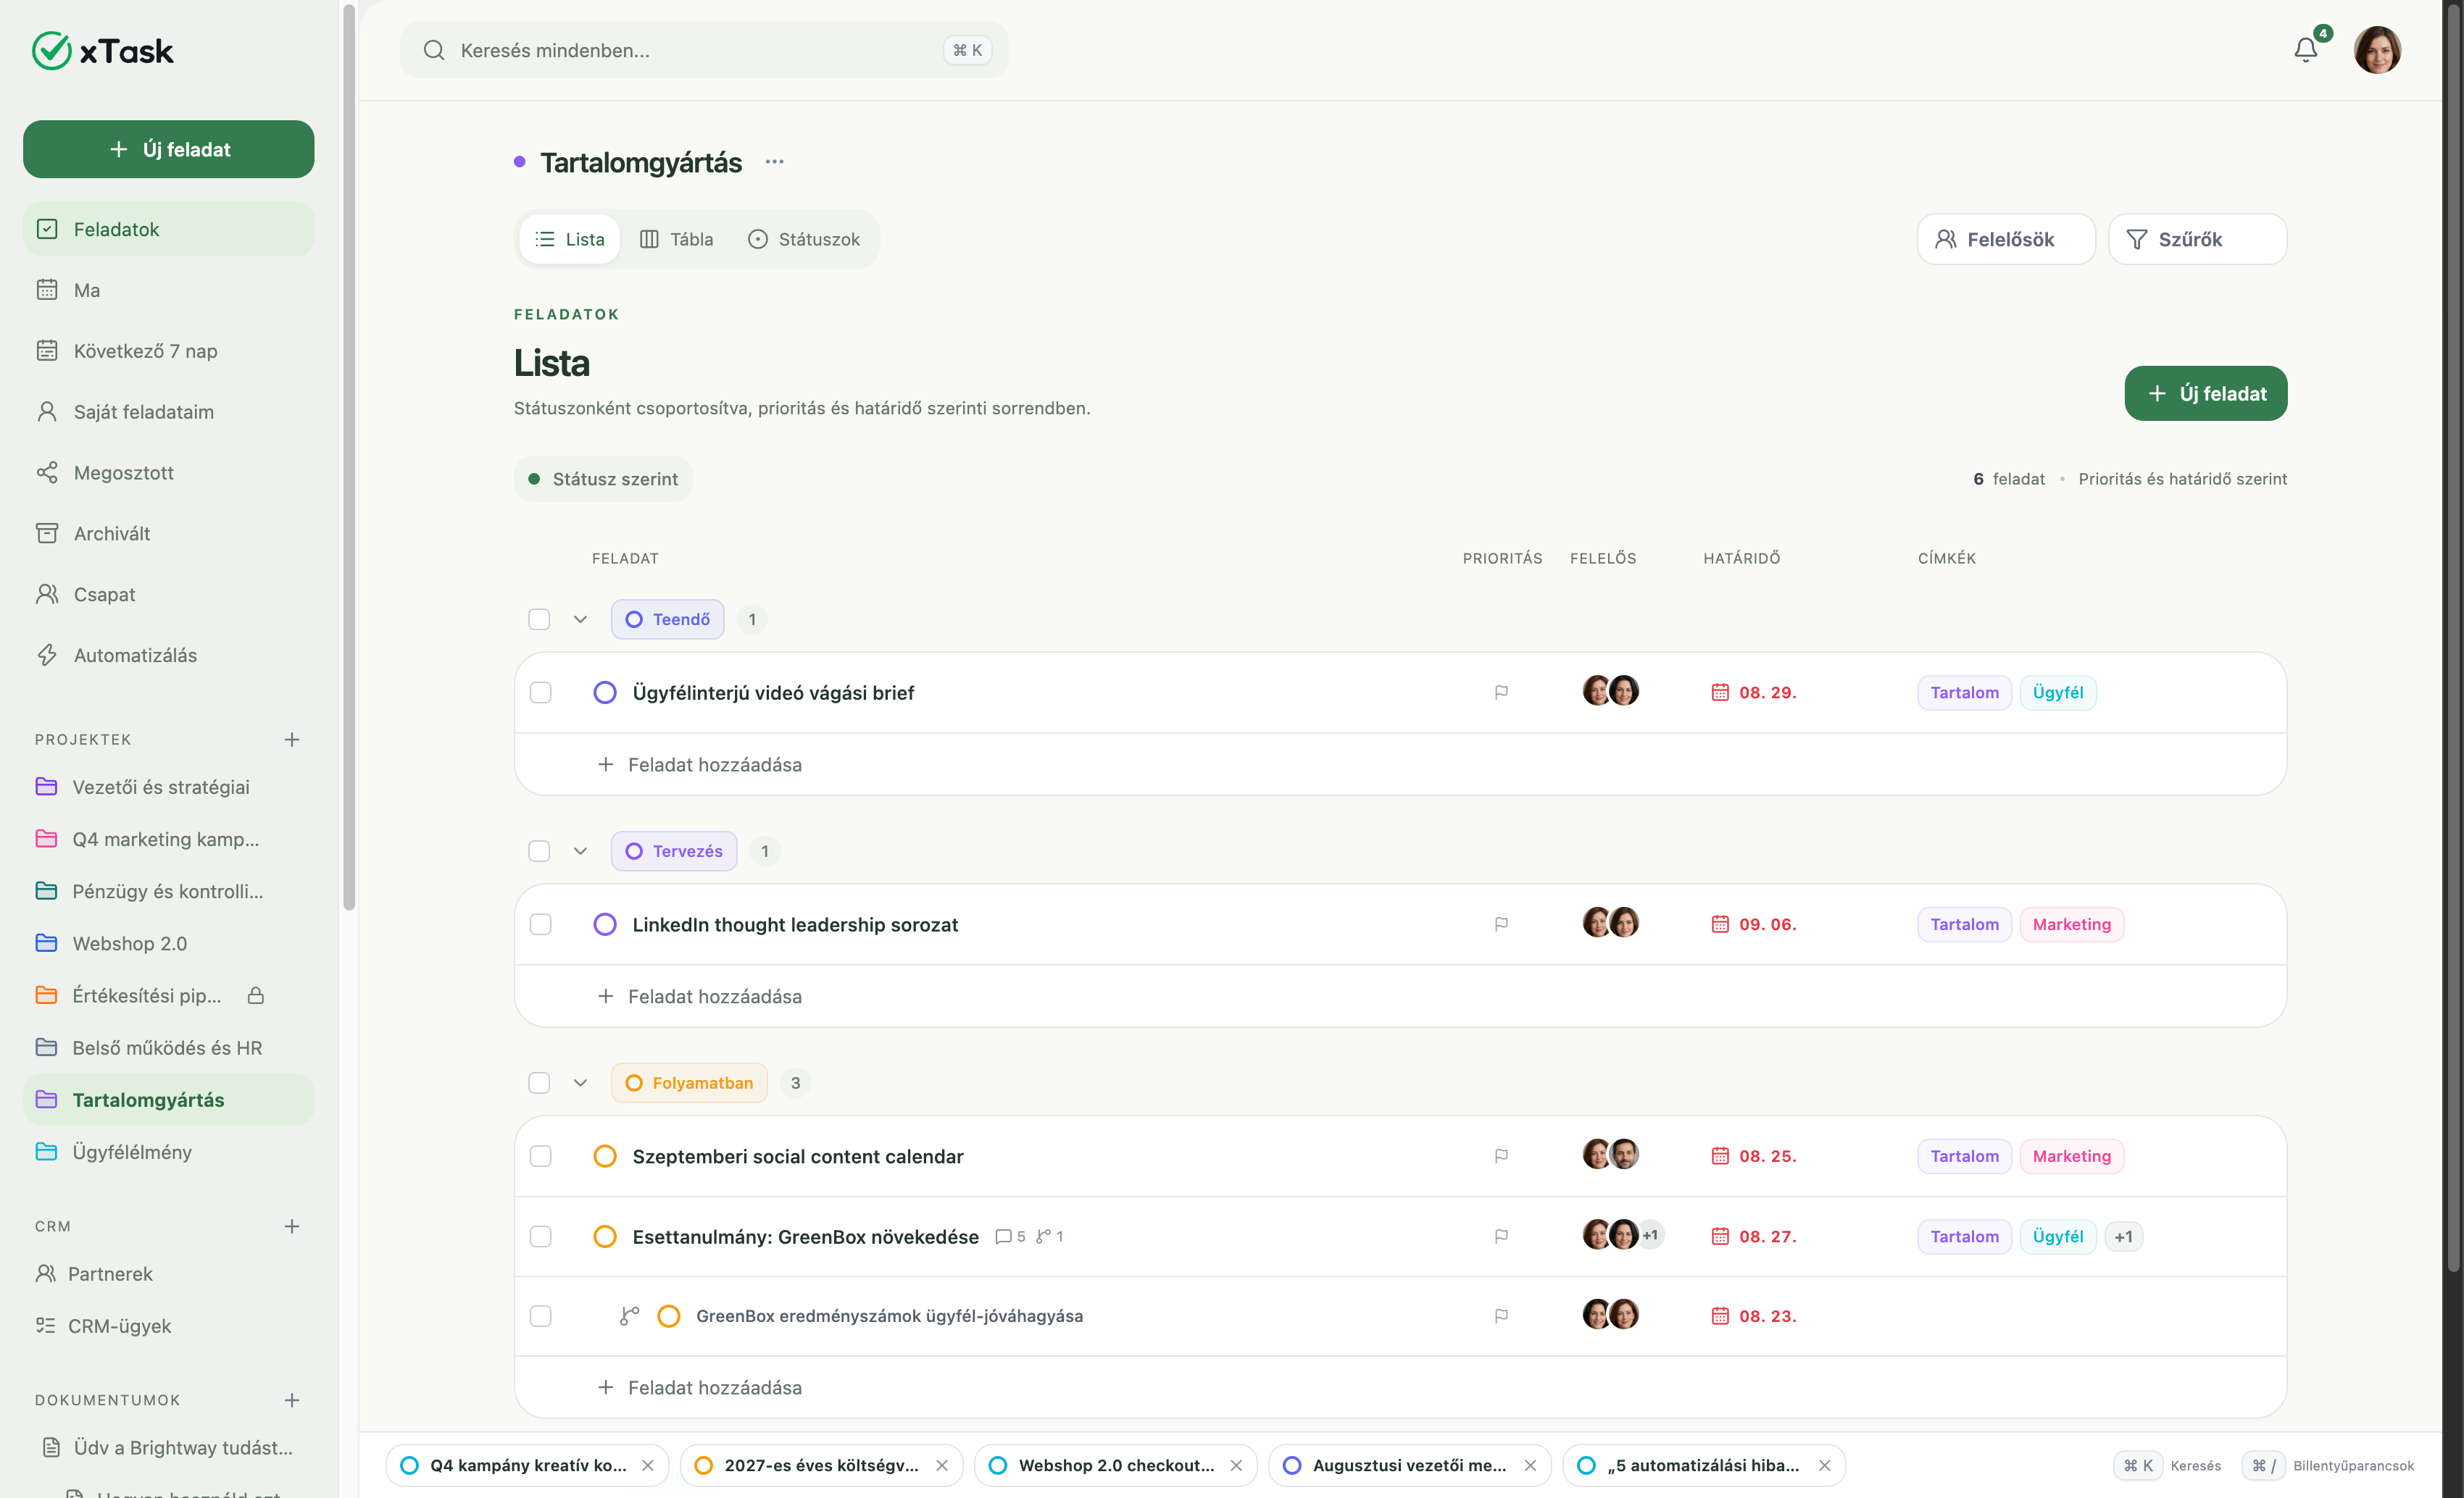Close the Q4 kampány kreatív tab
Viewport: 2464px width, 1498px height.
click(648, 1465)
